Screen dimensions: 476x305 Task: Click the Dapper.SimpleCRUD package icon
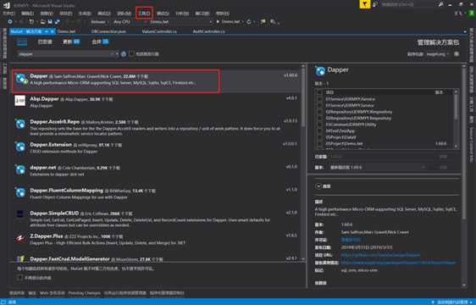click(x=20, y=214)
